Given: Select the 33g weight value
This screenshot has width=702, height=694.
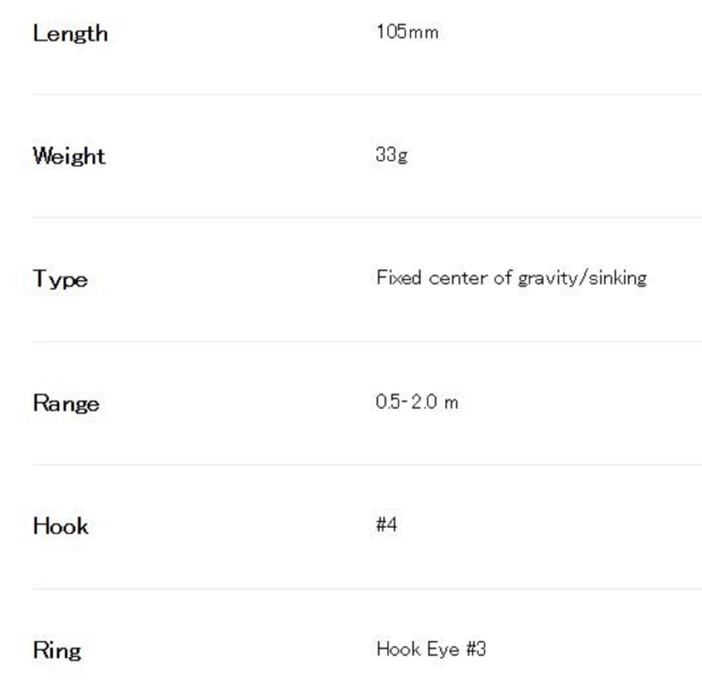Looking at the screenshot, I should click(391, 154).
